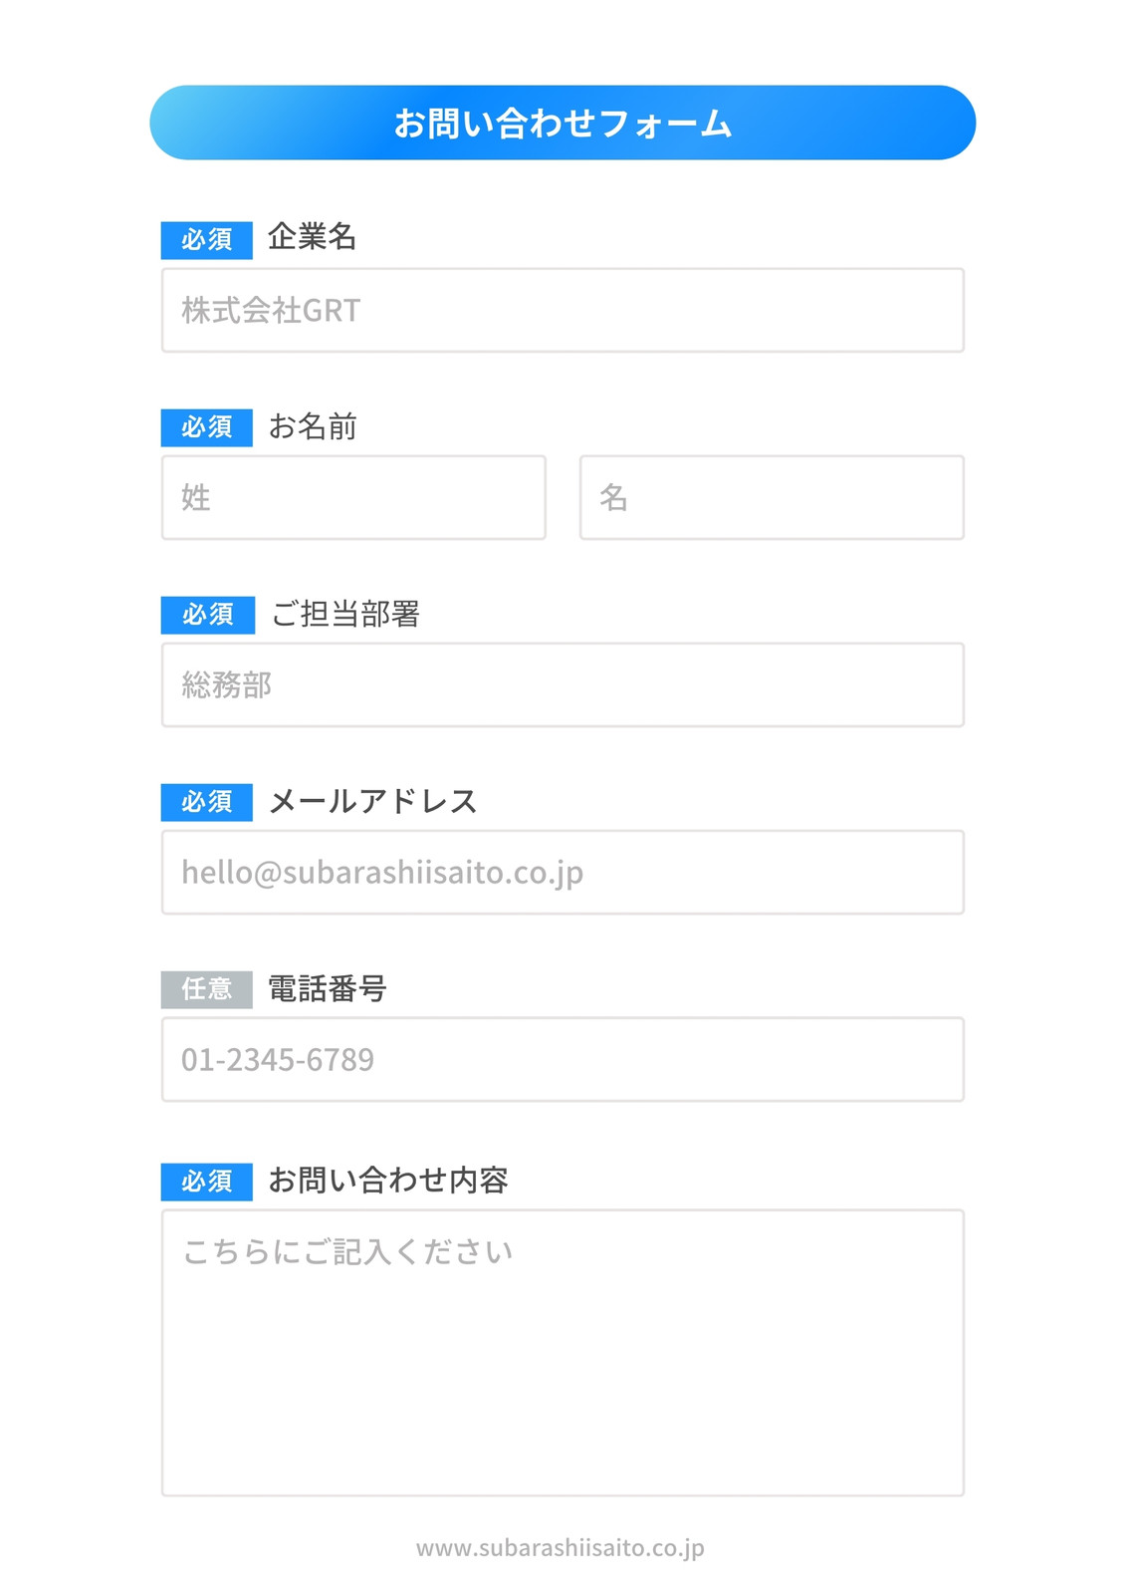Screen dimensions: 1126x1594
Task: Click the 電話番号 field label
Action: (327, 988)
